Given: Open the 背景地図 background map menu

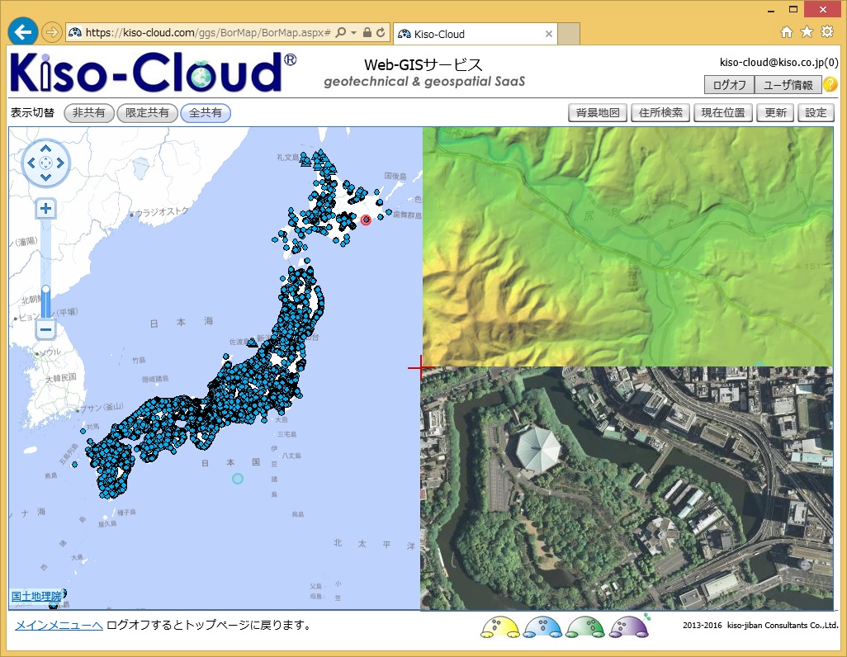Looking at the screenshot, I should click(598, 113).
